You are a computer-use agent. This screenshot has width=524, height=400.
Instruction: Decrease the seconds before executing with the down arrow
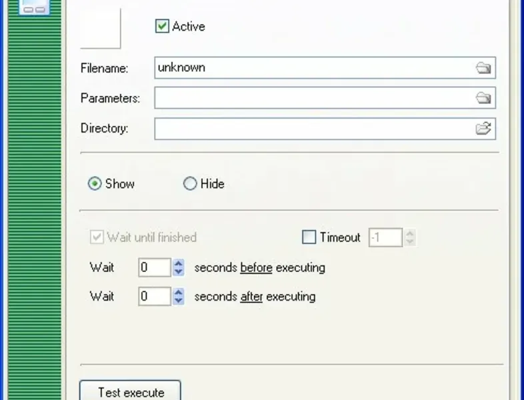(x=178, y=272)
